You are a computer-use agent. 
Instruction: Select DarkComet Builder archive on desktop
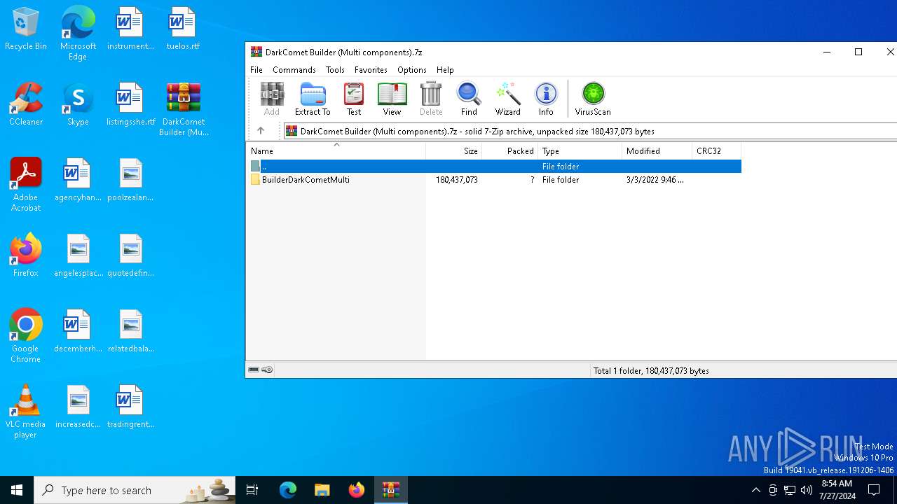184,109
